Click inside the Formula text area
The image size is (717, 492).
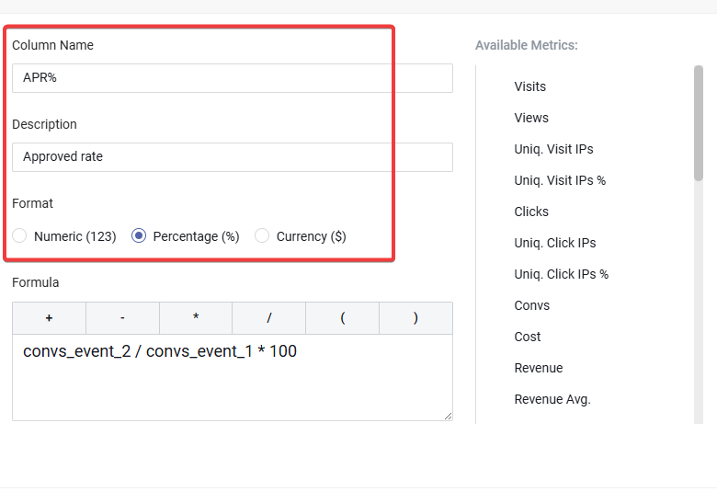coord(232,377)
